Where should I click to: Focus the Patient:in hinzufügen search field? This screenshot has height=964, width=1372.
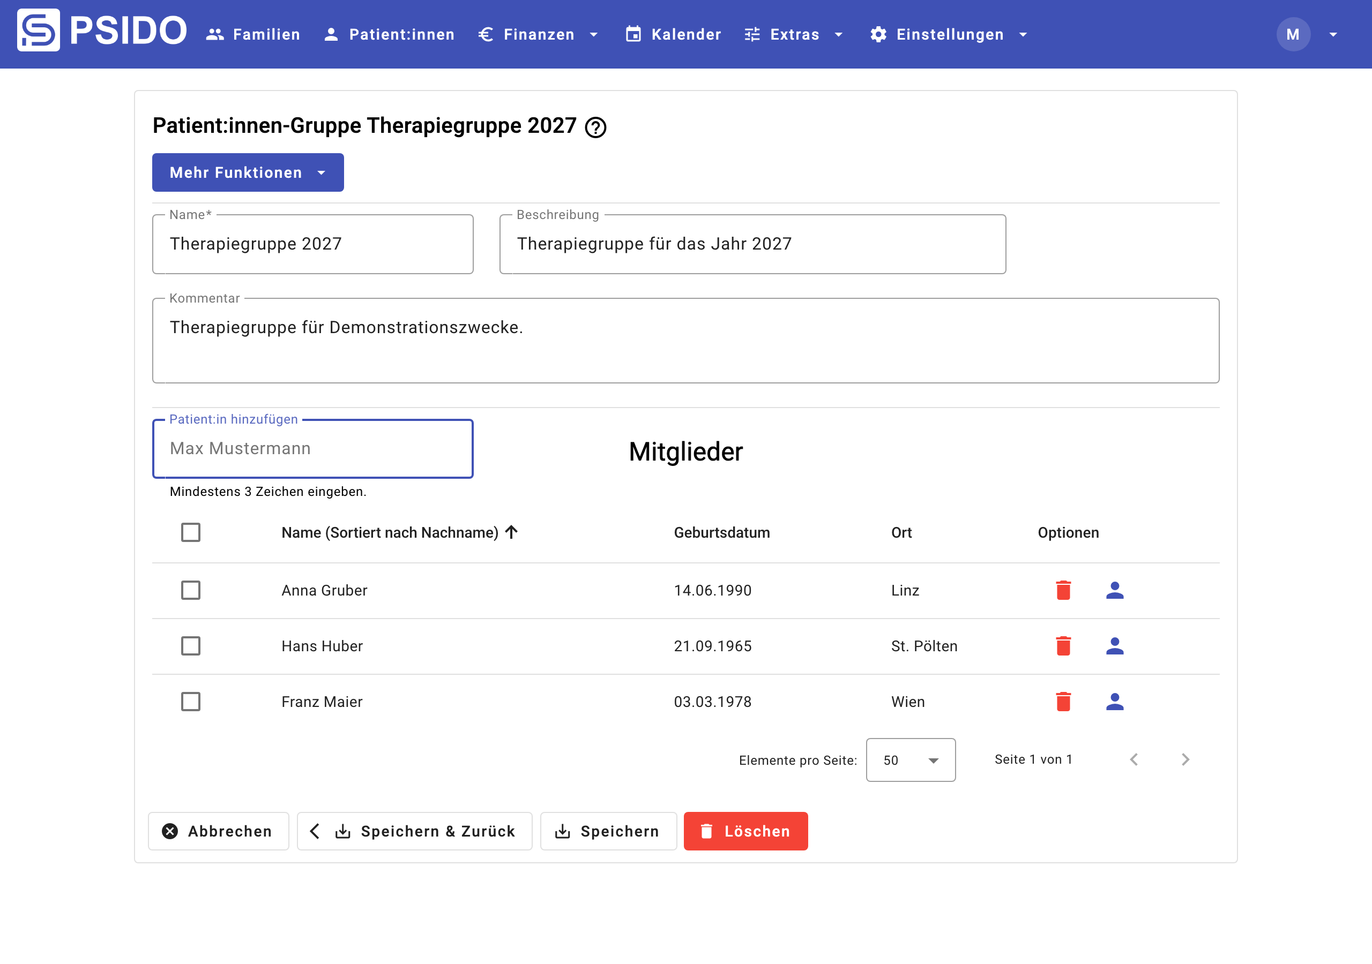[312, 449]
